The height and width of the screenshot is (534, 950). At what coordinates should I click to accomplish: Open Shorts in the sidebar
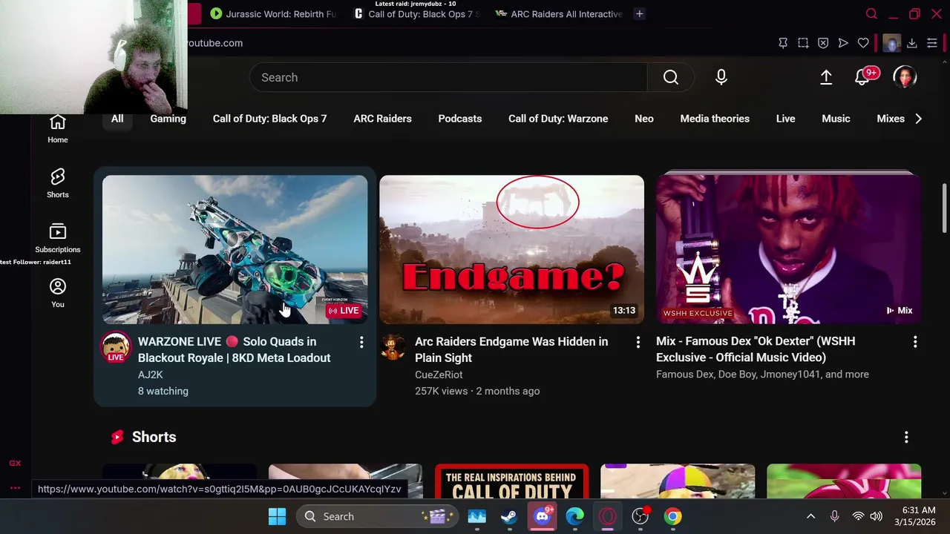[58, 183]
